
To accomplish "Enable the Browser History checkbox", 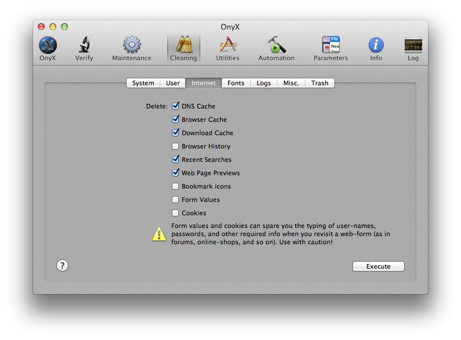I will 175,146.
